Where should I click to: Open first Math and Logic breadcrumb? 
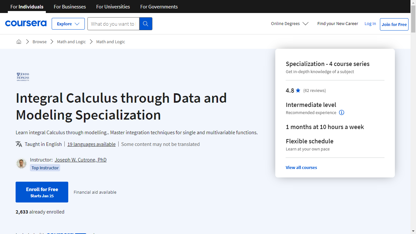coord(71,42)
